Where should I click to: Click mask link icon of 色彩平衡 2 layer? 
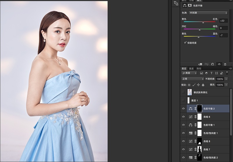tap(195, 108)
